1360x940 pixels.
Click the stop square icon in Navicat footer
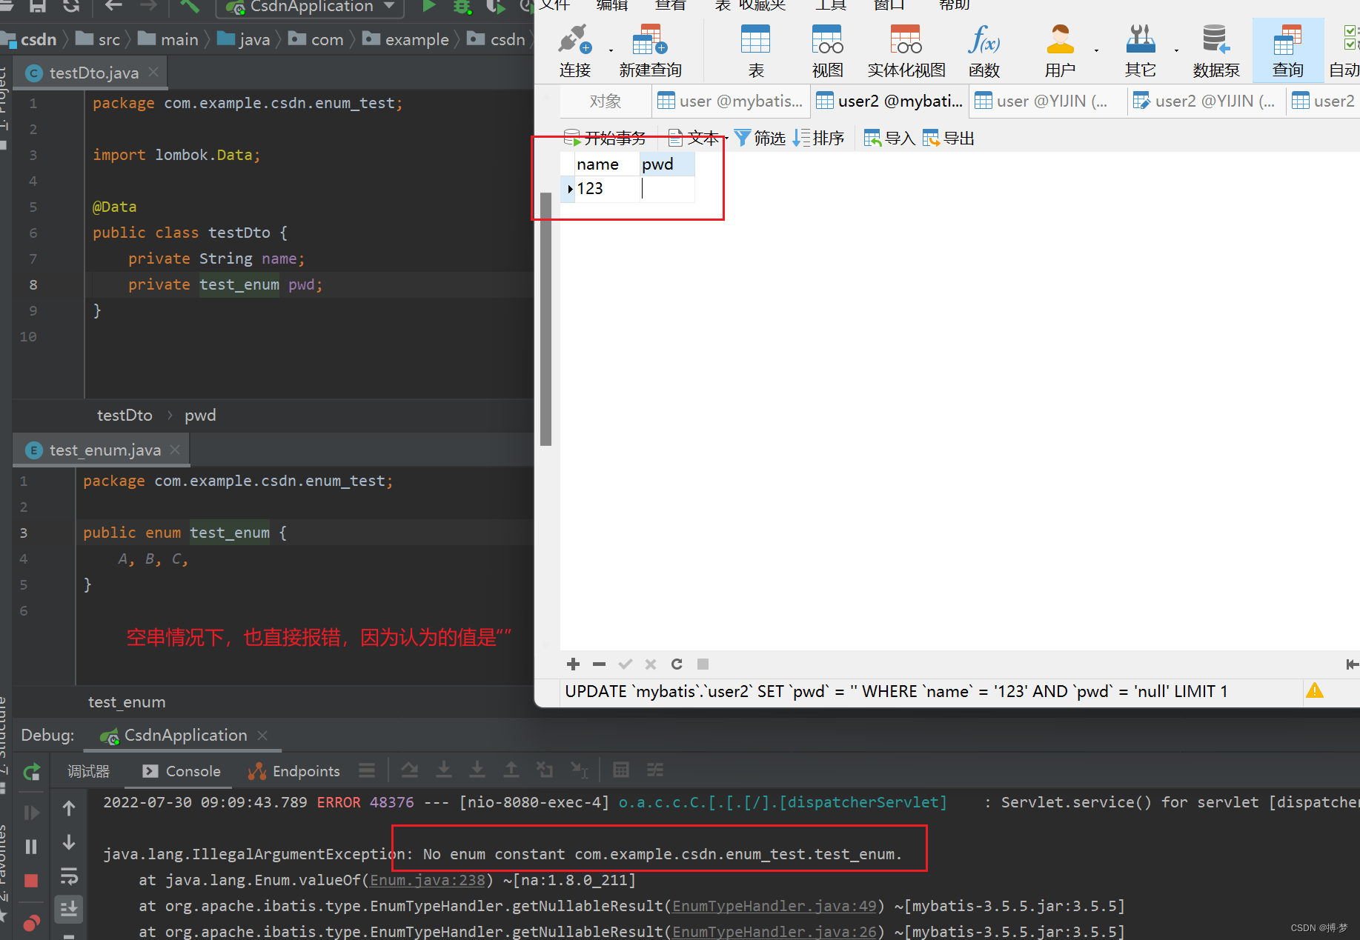pyautogui.click(x=703, y=664)
